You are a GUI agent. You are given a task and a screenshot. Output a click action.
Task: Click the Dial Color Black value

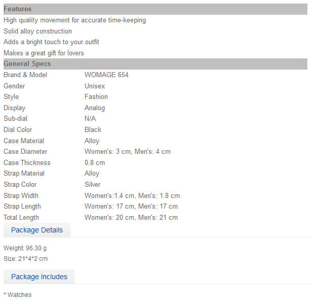[x=94, y=130]
